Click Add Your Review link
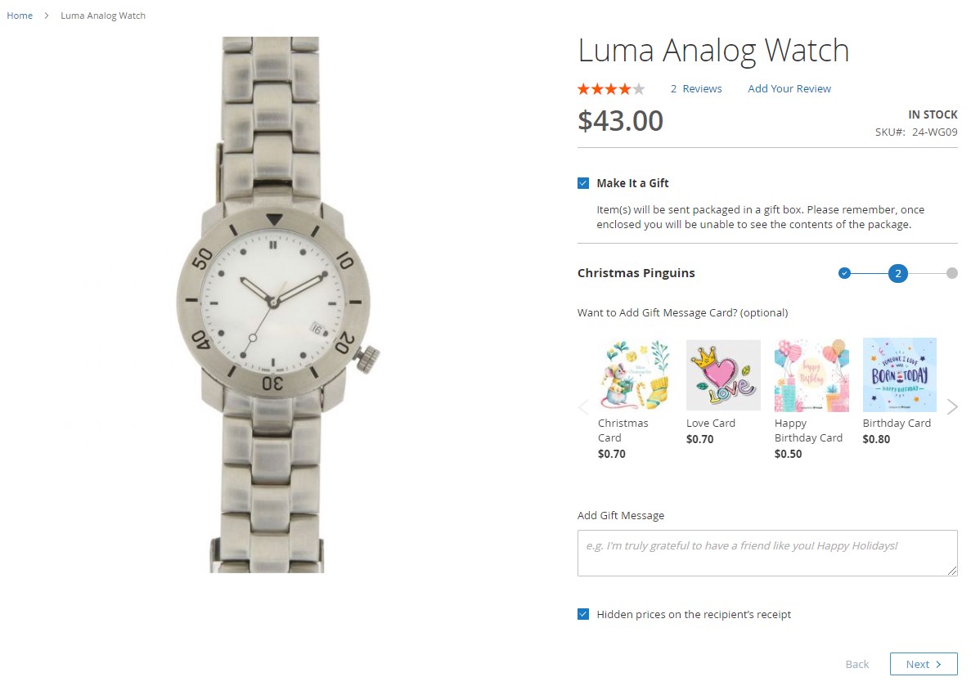Viewport: 971px width, 686px height. tap(789, 88)
